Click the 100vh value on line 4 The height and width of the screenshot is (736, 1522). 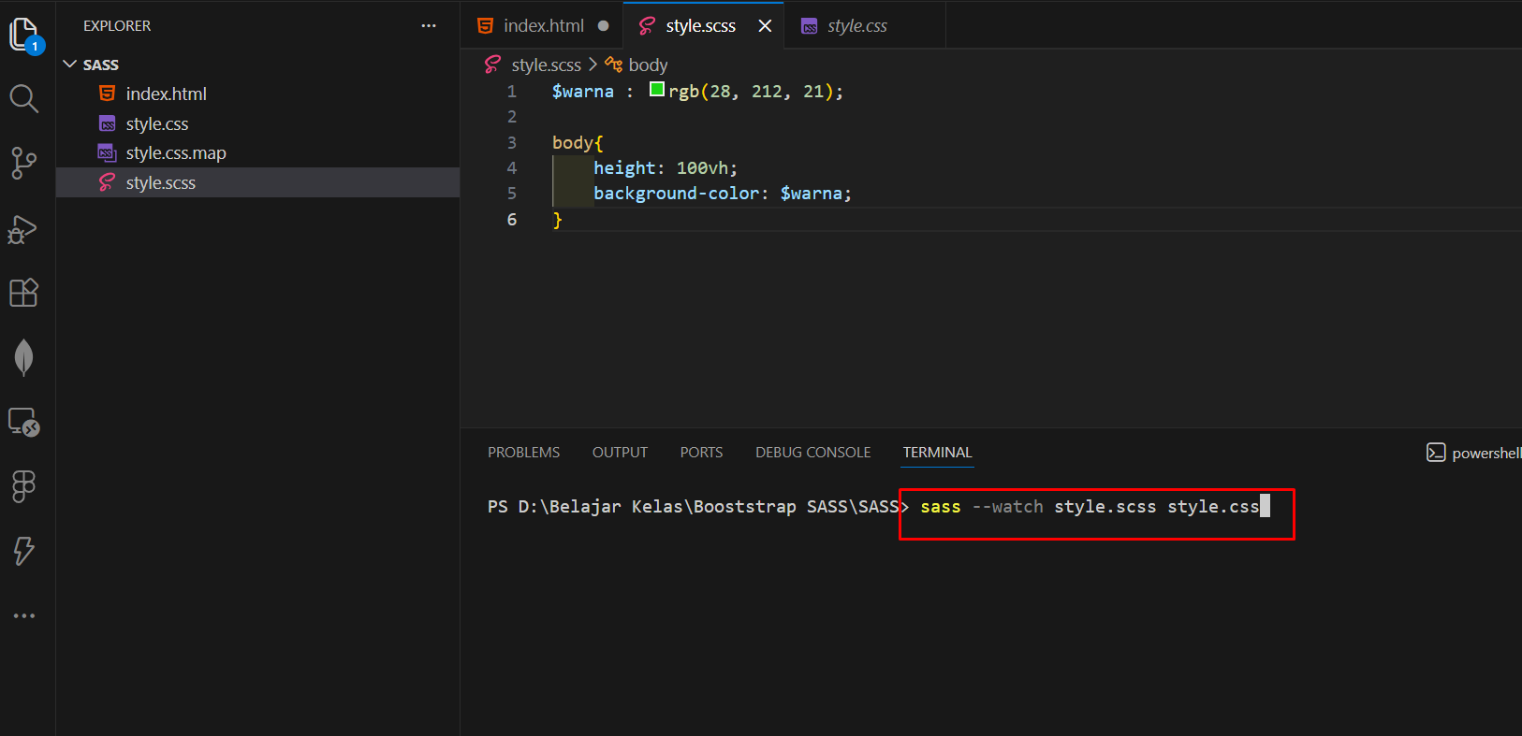(702, 168)
